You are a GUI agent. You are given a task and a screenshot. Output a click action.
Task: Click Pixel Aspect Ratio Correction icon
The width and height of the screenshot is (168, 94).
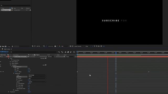[x=92, y=46]
